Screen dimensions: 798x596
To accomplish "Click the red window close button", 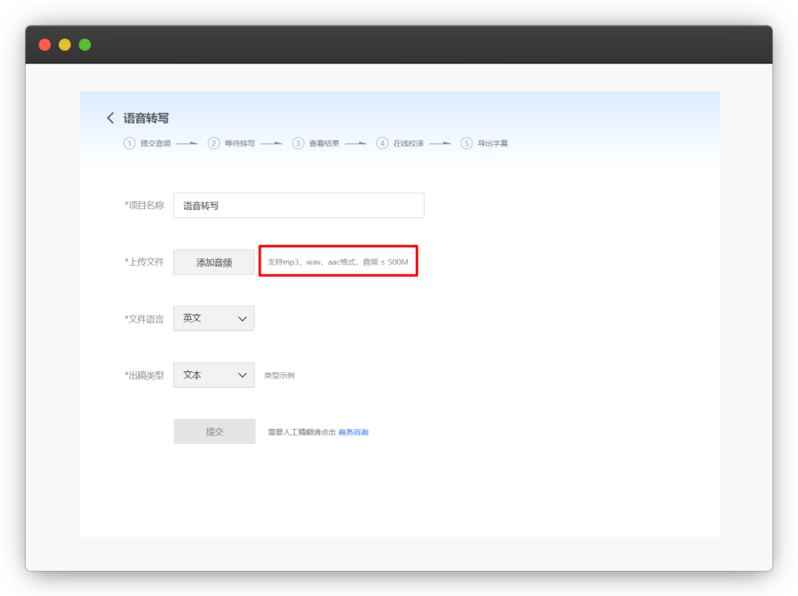I will point(45,45).
